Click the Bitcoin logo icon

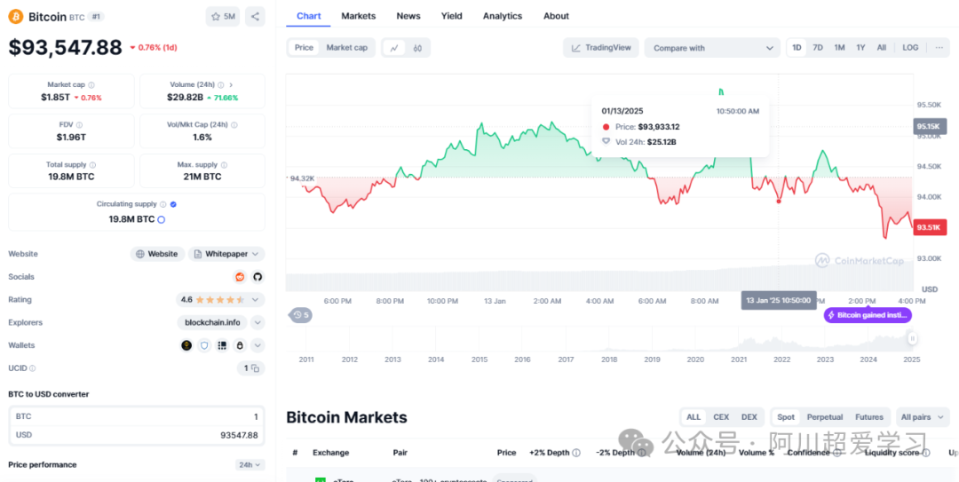click(16, 17)
